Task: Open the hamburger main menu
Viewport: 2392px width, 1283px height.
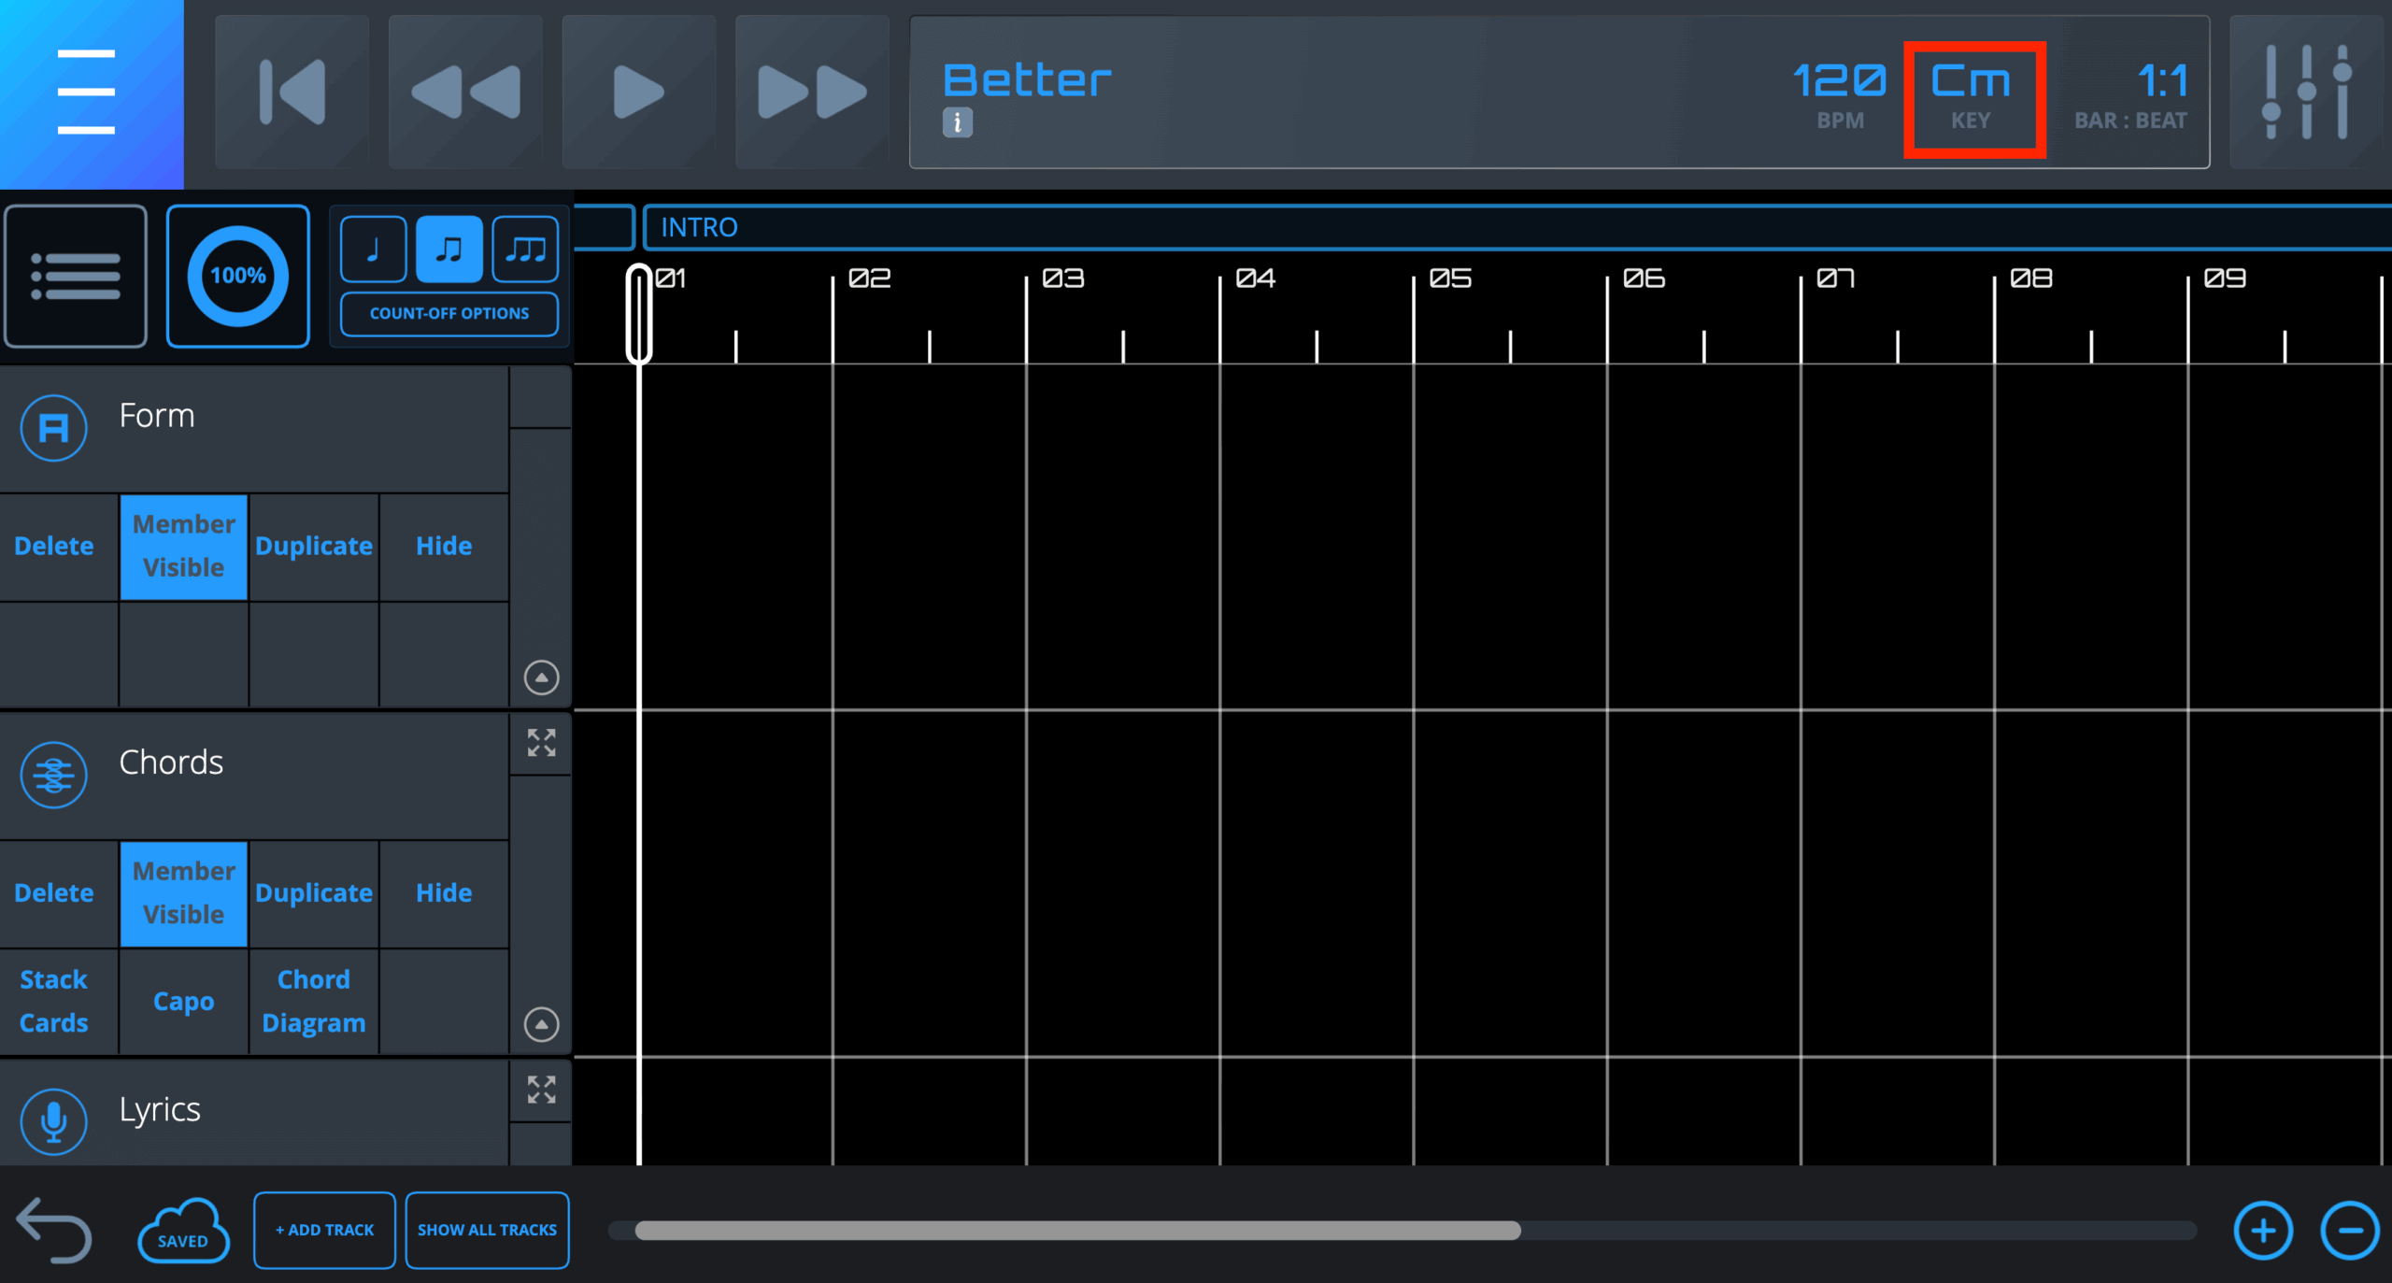Action: click(x=86, y=92)
